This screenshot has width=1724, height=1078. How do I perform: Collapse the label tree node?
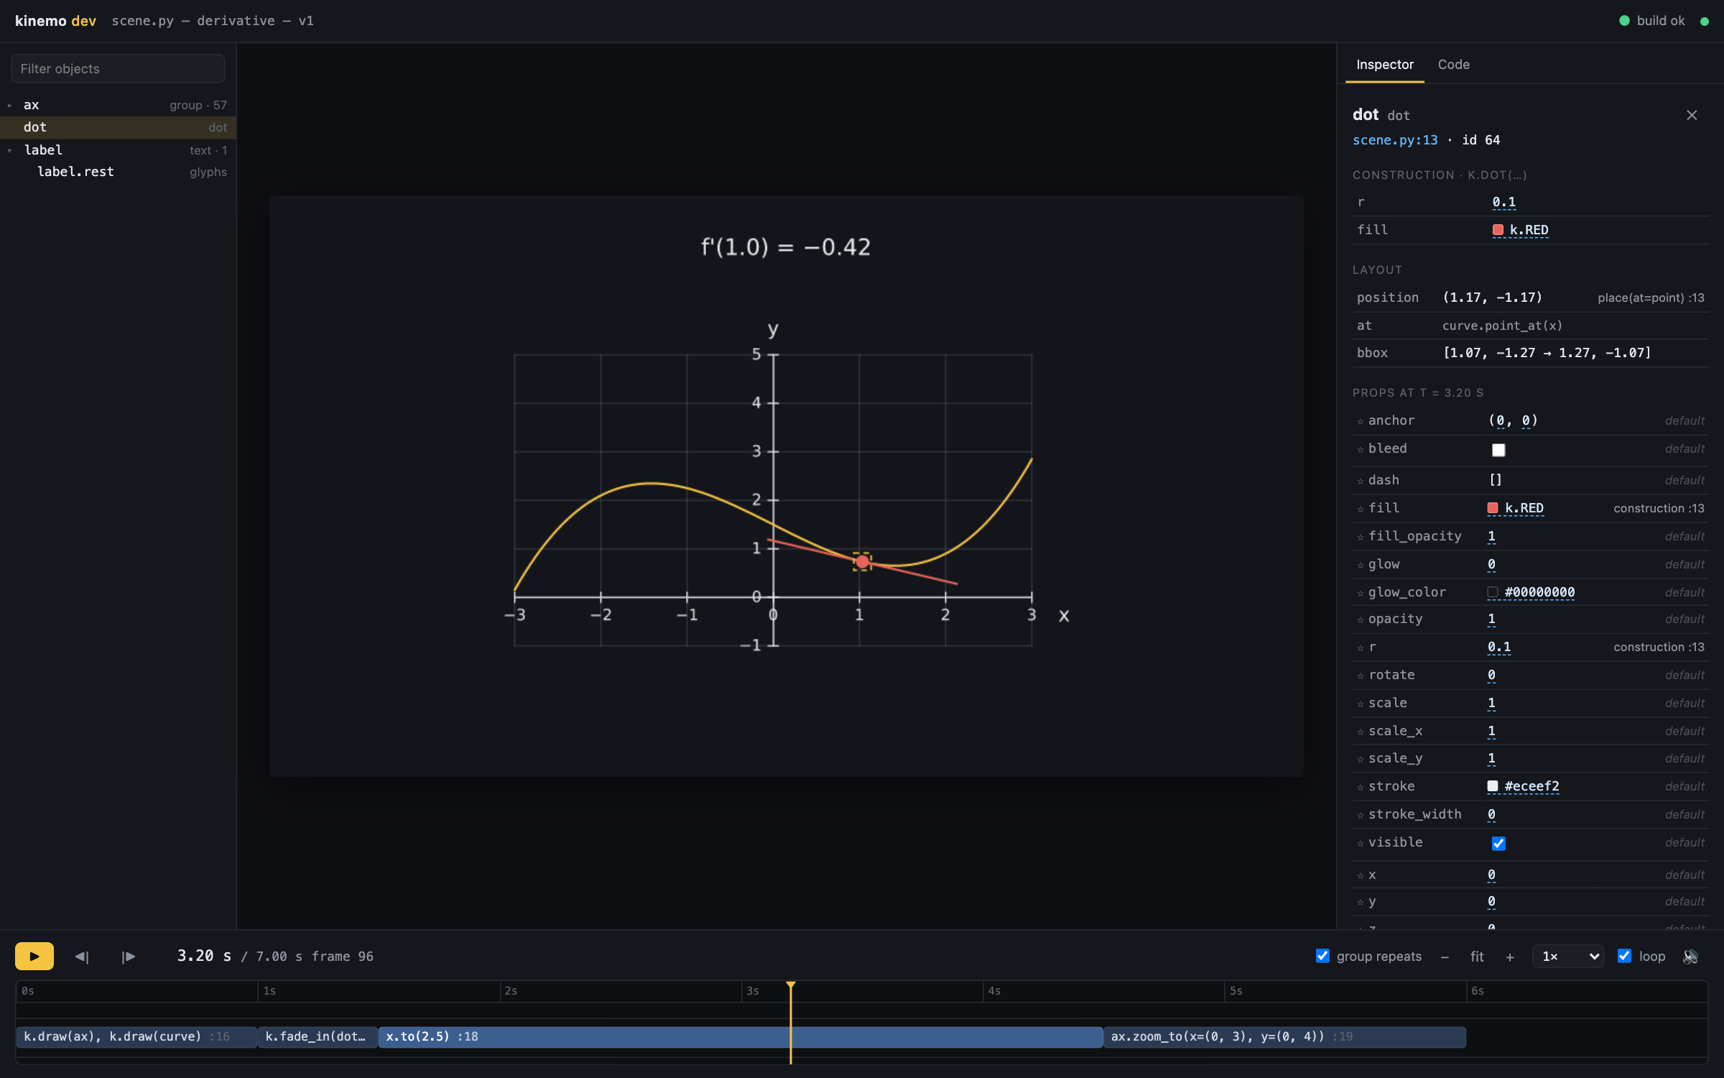point(9,151)
